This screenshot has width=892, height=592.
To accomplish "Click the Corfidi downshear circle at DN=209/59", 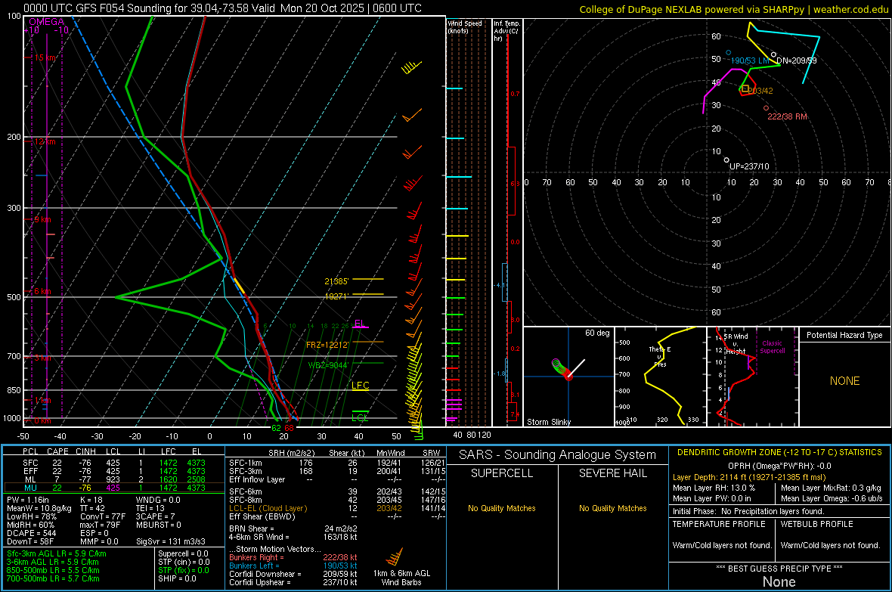I will [773, 55].
